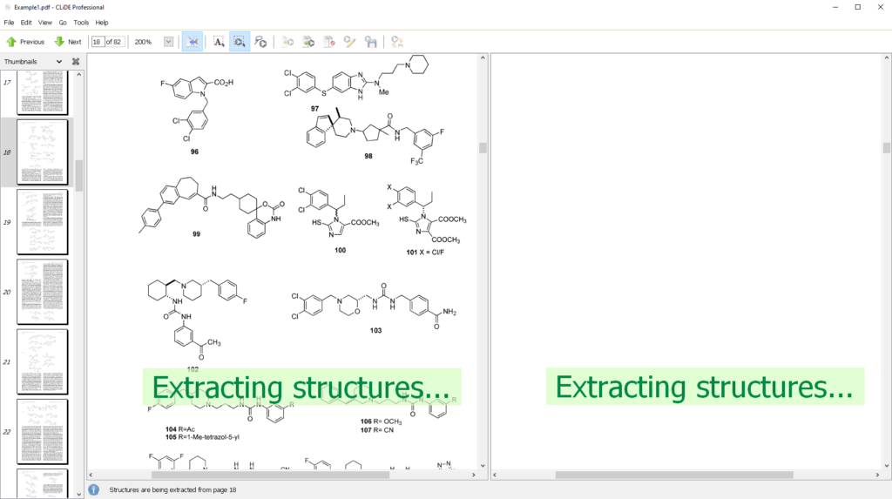Image resolution: width=892 pixels, height=499 pixels.
Task: Expand the Thumbnails panel dropdown
Action: click(x=59, y=62)
